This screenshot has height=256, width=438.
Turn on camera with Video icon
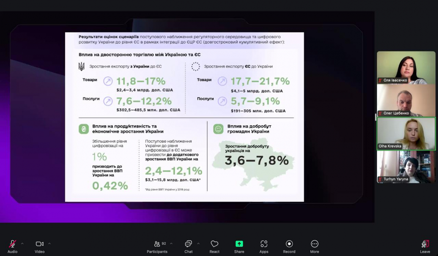pyautogui.click(x=39, y=244)
